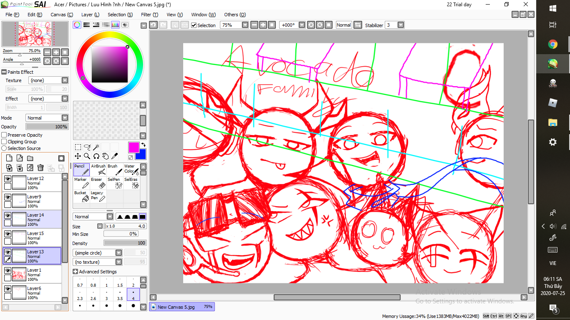Enable Preserve Opacity
Viewport: 570px width, 320px height.
pyautogui.click(x=4, y=135)
